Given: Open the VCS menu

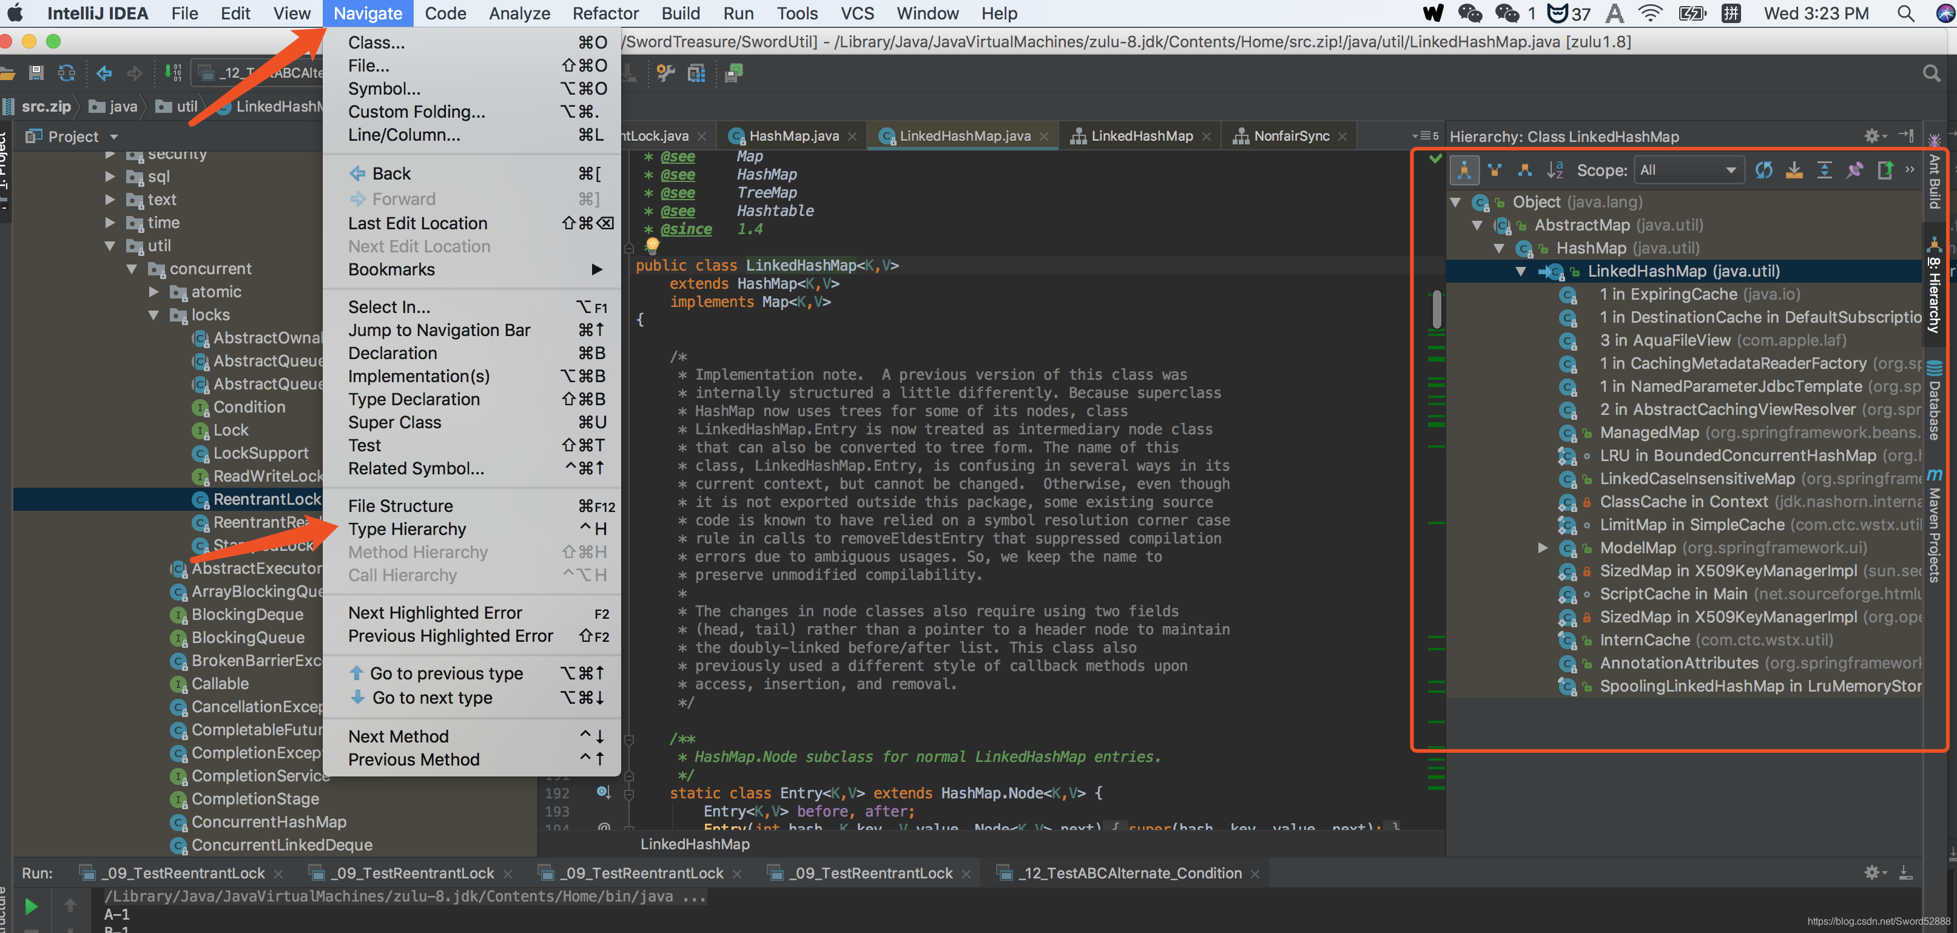Looking at the screenshot, I should pos(858,13).
